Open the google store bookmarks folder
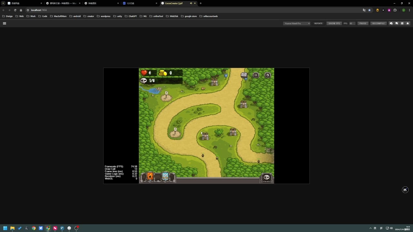 (189, 16)
